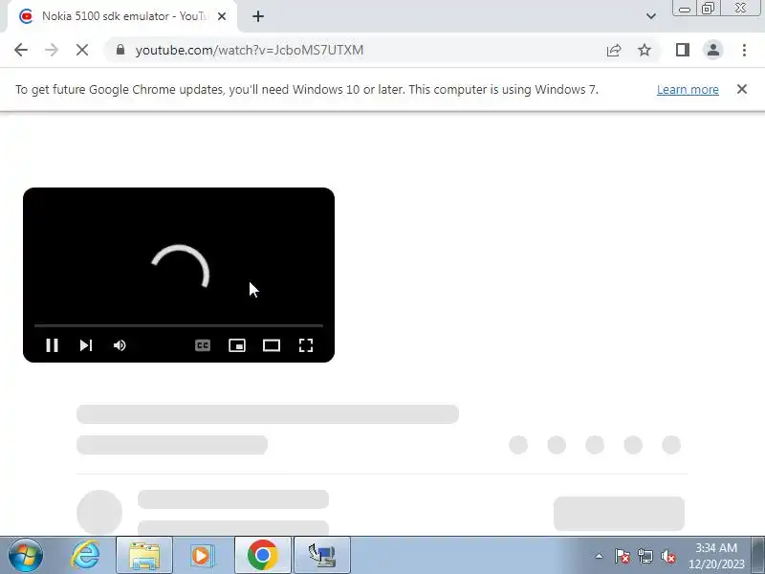Image resolution: width=765 pixels, height=574 pixels.
Task: Open Action Center flag icon
Action: pos(623,556)
